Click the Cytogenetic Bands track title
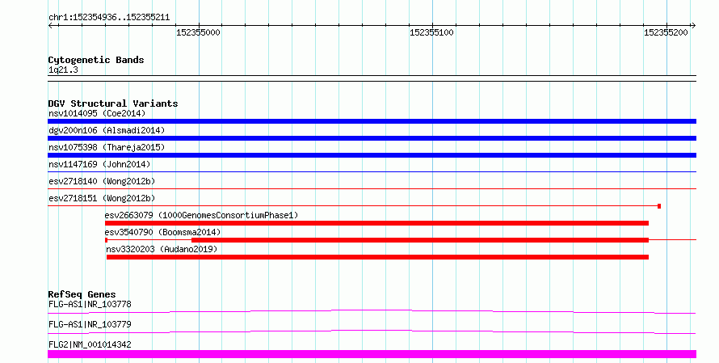719x363 pixels. pyautogui.click(x=96, y=60)
